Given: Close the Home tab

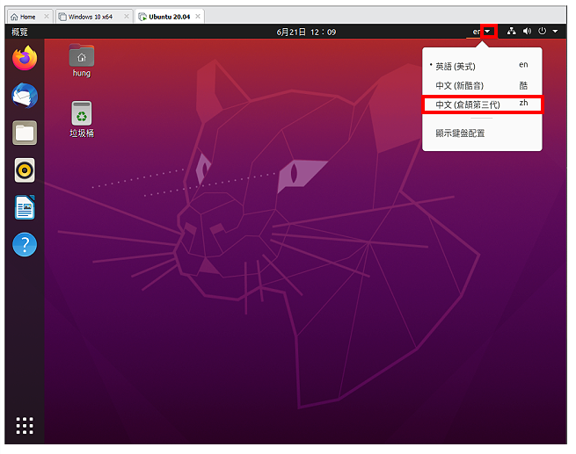Looking at the screenshot, I should 47,17.
